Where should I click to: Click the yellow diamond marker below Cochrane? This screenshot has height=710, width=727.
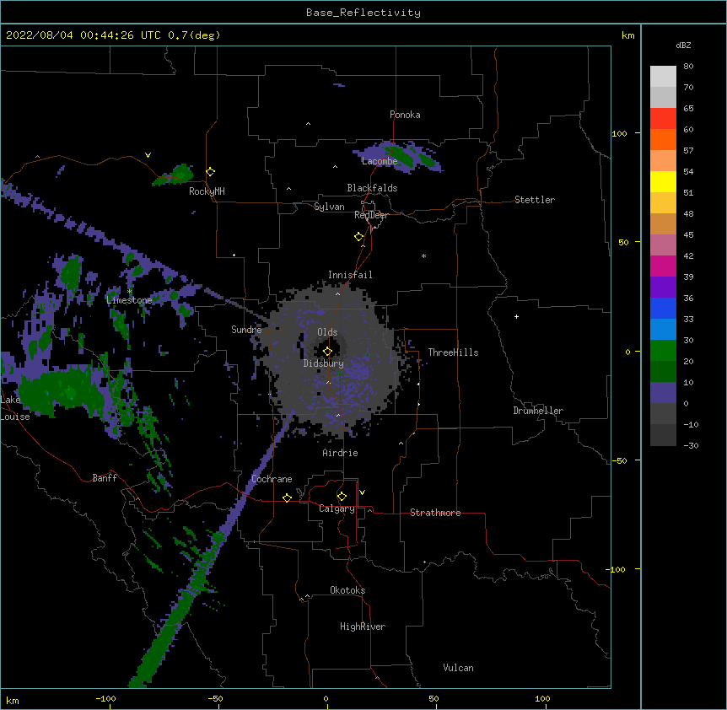point(287,498)
